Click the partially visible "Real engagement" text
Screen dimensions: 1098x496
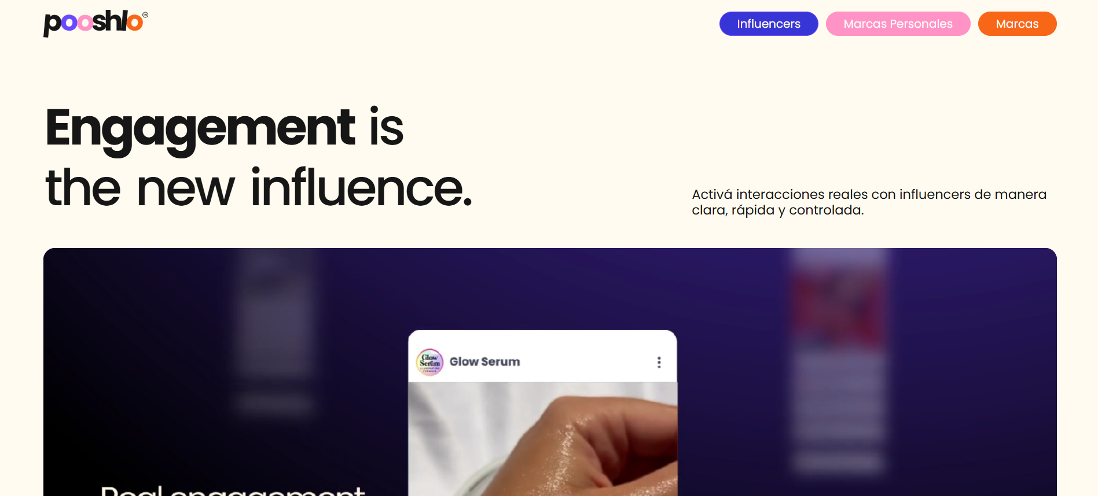(233, 490)
